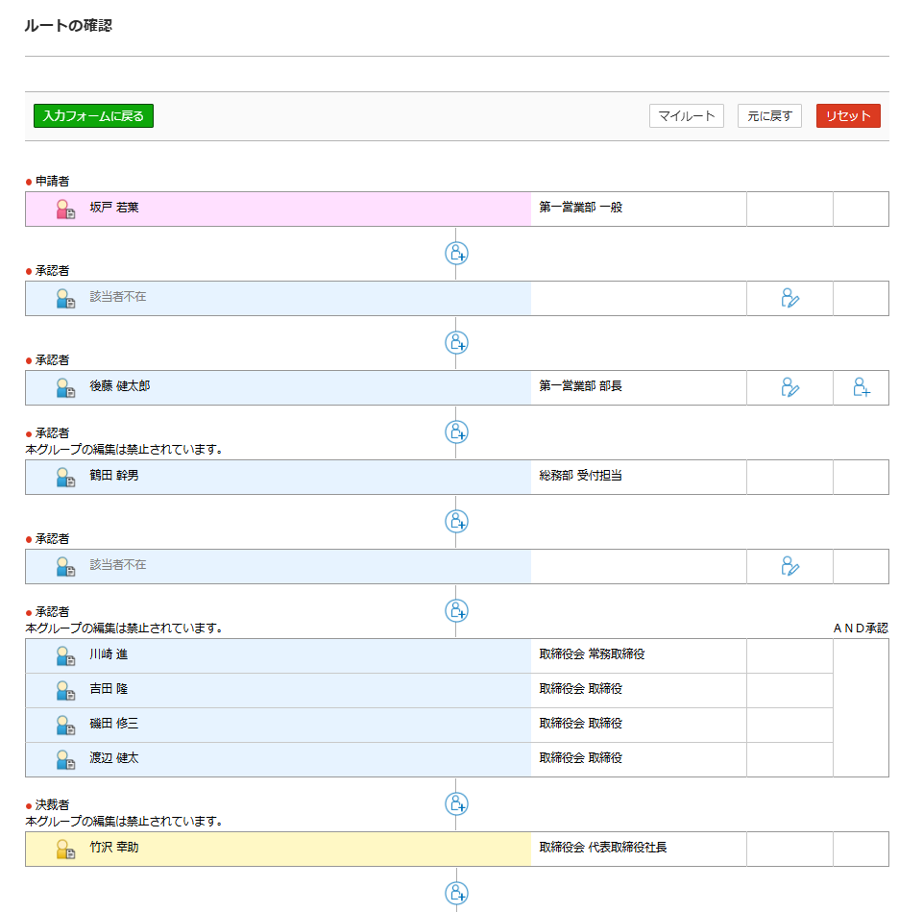Image resolution: width=923 pixels, height=912 pixels.
Task: Click the edit-user icon in 後藤 健太郎's row
Action: (x=789, y=387)
